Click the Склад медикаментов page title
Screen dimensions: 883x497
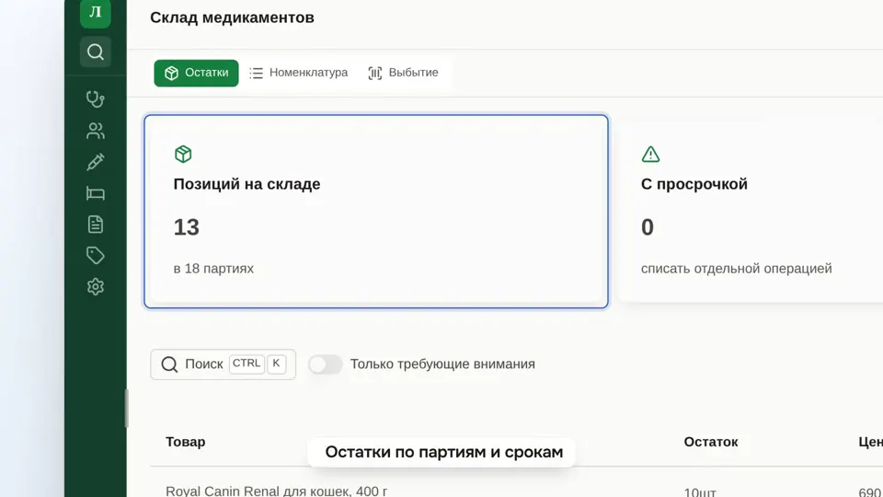(232, 17)
